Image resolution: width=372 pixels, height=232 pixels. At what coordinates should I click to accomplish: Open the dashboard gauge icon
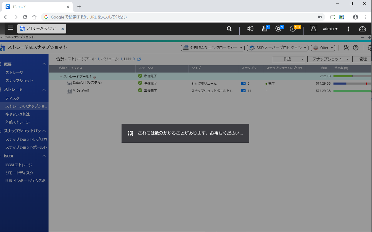(363, 29)
